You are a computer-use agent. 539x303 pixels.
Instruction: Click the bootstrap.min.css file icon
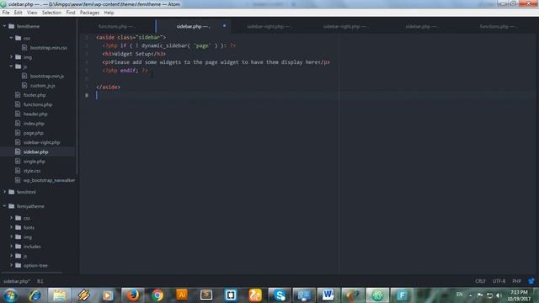click(x=24, y=48)
